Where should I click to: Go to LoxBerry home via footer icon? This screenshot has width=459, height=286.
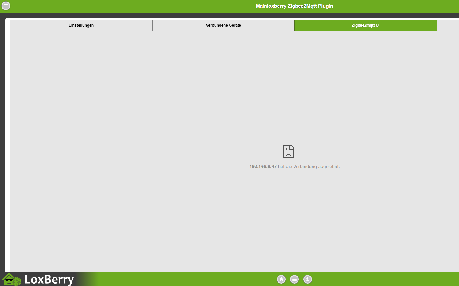pyautogui.click(x=281, y=279)
